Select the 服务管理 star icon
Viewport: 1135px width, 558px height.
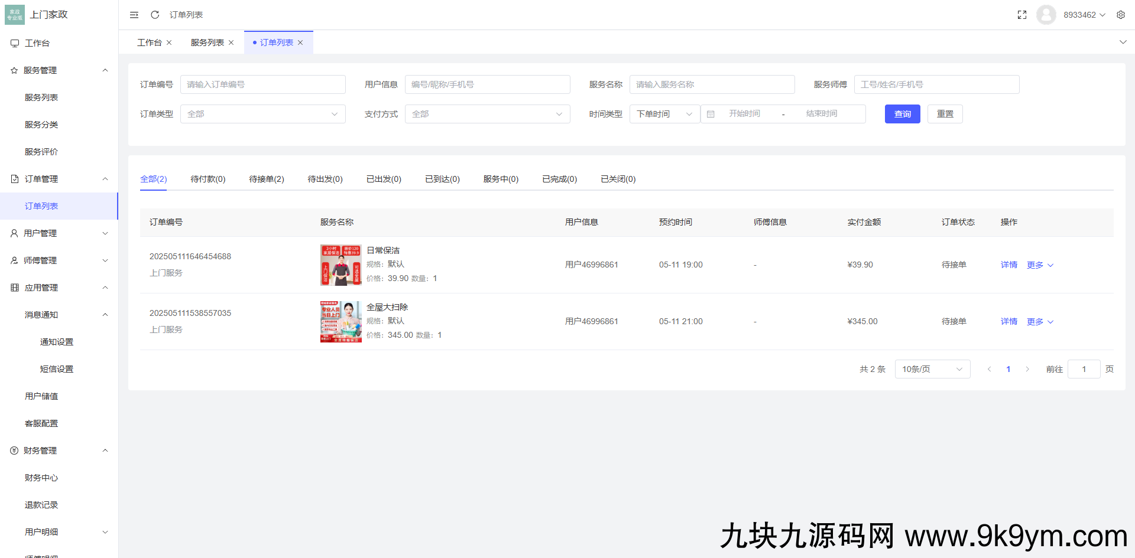[x=14, y=70]
